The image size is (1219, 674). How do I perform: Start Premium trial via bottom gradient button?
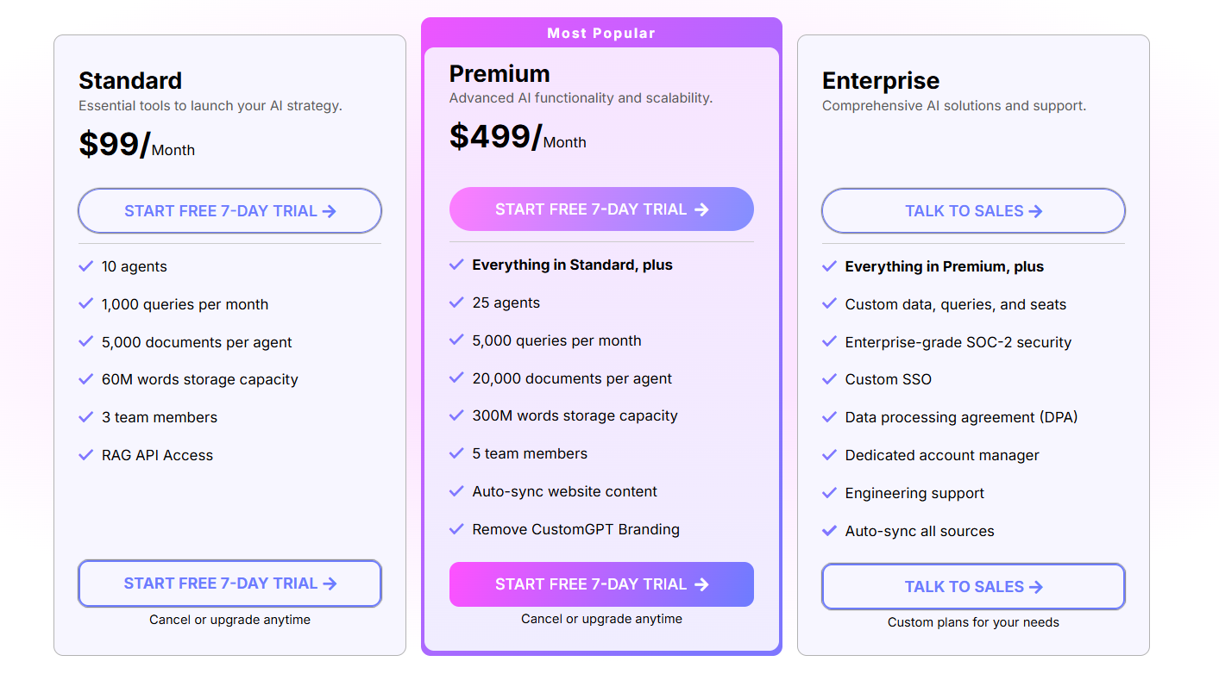pyautogui.click(x=601, y=584)
